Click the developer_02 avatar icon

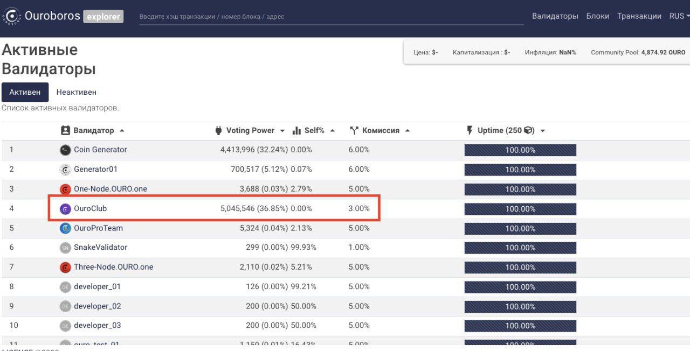click(x=65, y=306)
